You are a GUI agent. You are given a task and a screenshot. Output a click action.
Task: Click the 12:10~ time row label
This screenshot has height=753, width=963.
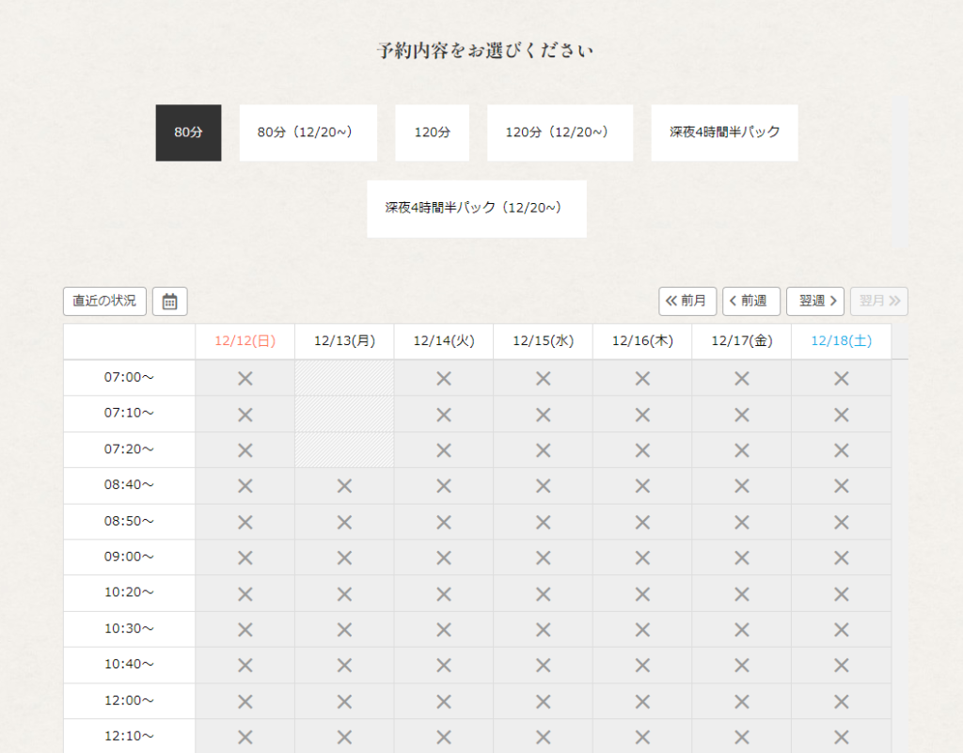[x=129, y=736]
